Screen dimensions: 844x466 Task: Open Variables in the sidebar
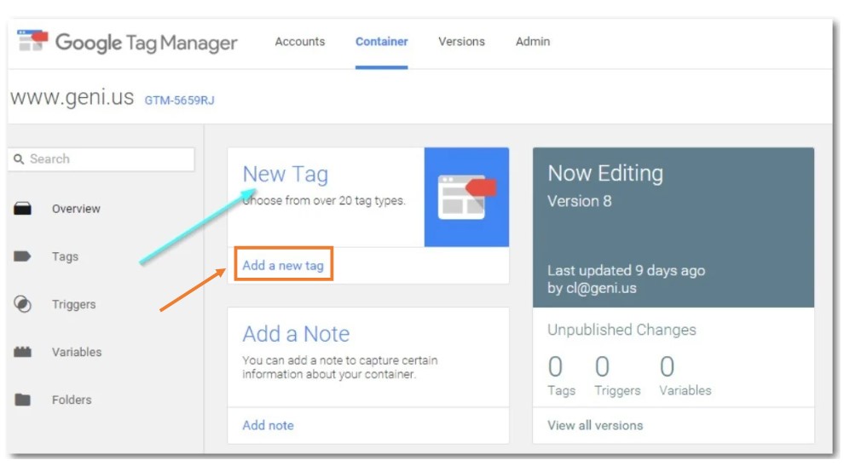pyautogui.click(x=77, y=352)
